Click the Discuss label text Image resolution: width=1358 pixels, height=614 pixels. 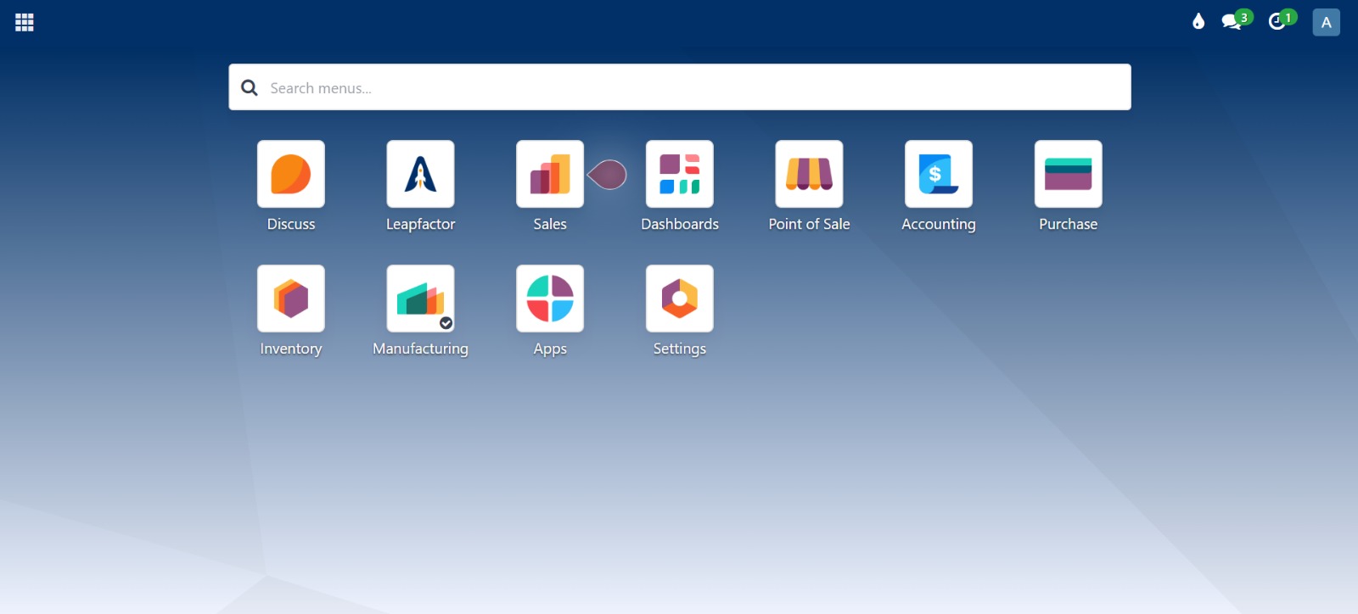291,224
